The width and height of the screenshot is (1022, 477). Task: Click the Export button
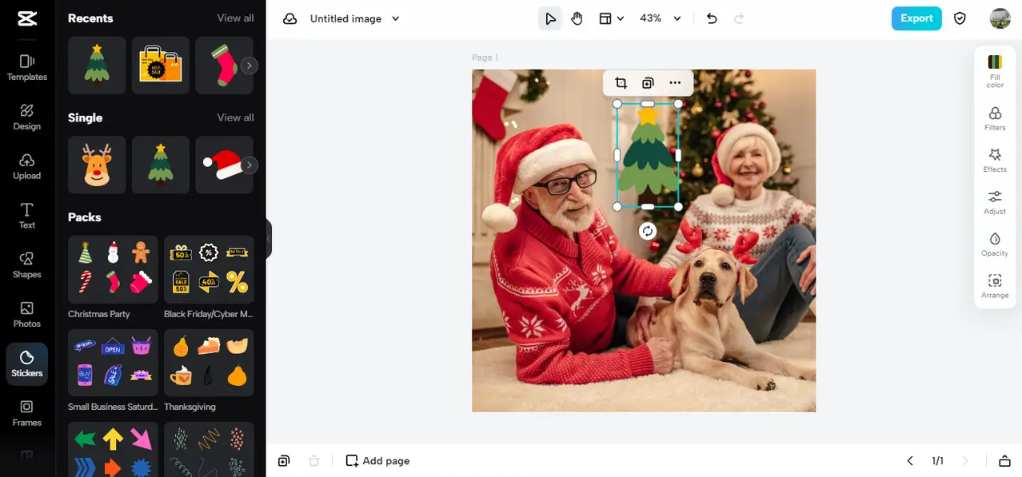[x=916, y=18]
